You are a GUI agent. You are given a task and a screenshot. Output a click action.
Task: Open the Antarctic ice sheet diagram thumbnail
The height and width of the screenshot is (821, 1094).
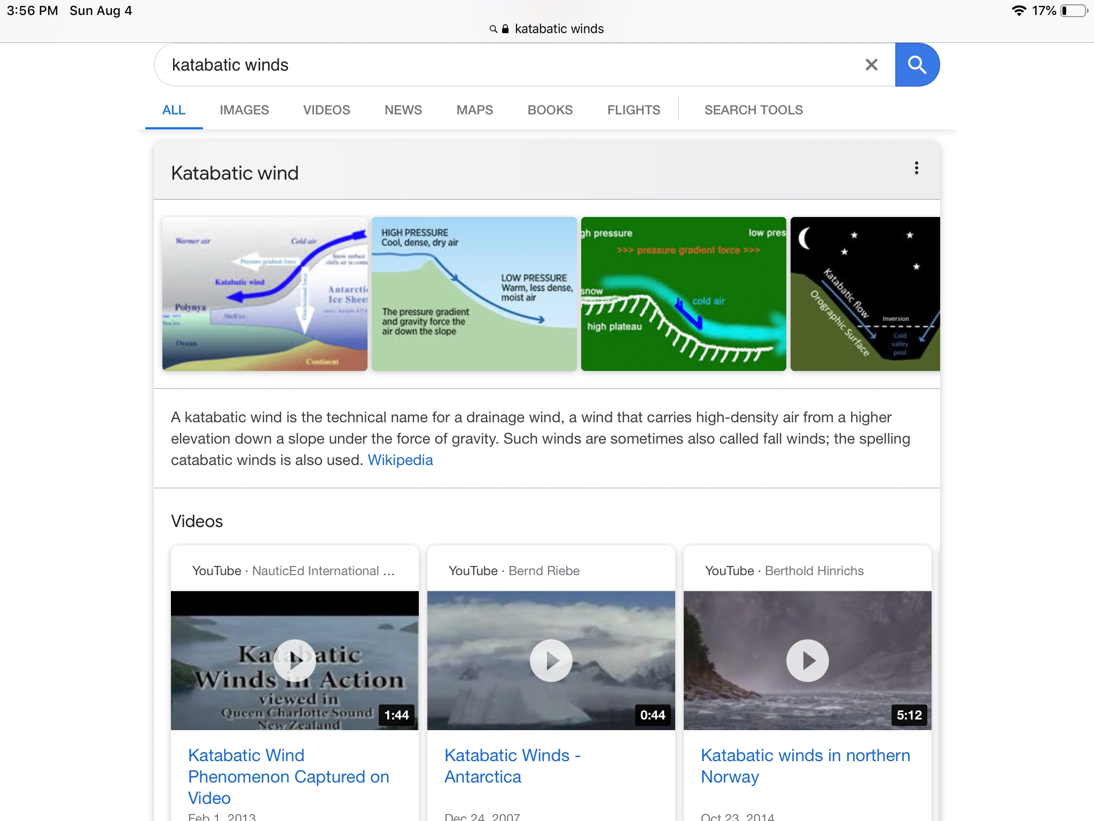coord(265,294)
